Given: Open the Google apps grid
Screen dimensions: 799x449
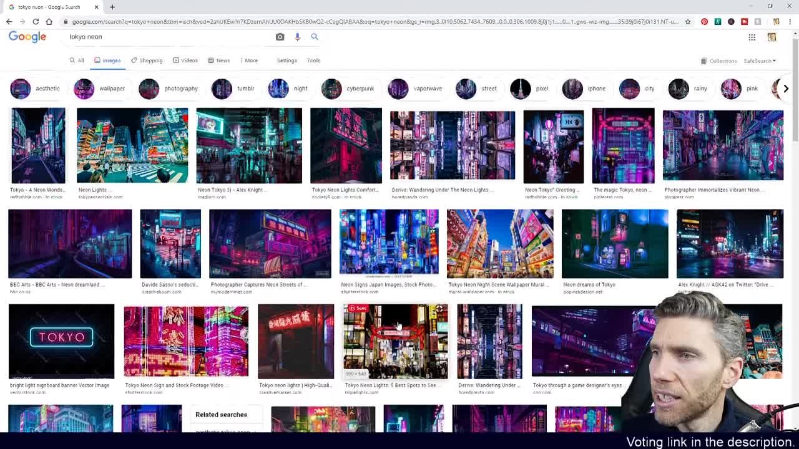Looking at the screenshot, I should 752,37.
